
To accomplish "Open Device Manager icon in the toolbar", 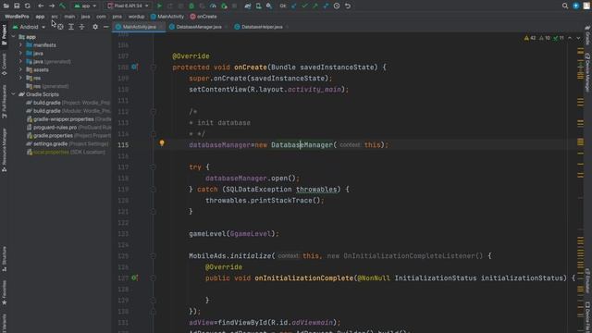I will click(259, 6).
